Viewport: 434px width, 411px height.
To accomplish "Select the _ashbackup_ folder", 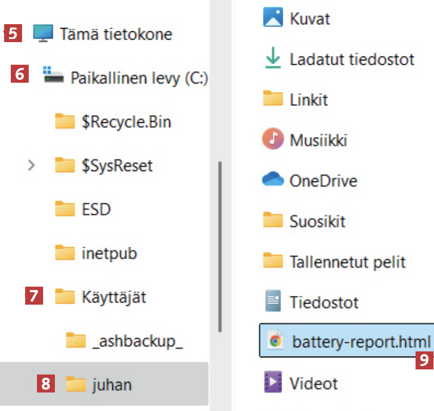I will tap(137, 340).
